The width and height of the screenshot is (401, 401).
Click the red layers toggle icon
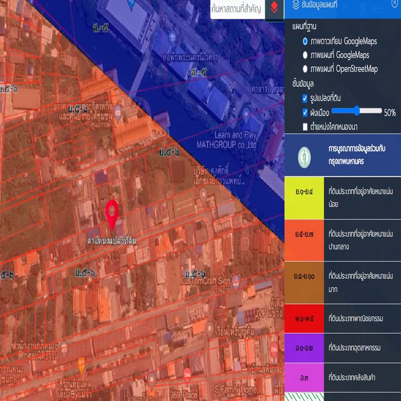click(274, 9)
